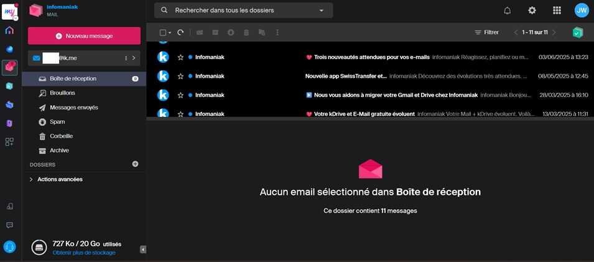
Task: Expand the Actions avancées section
Action: pyautogui.click(x=32, y=179)
